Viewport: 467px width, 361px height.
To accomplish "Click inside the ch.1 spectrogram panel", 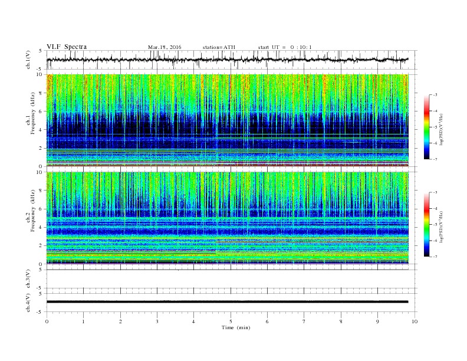I will pos(227,120).
